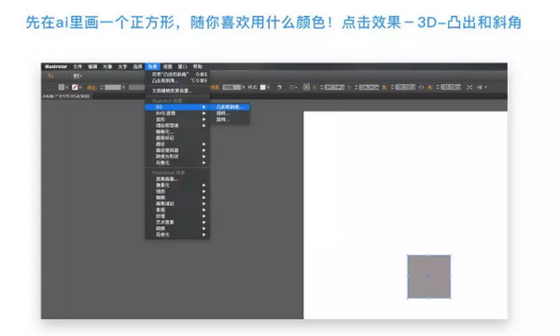Expand the 模糊 submenu
Viewport: 560px width, 336px height.
[x=177, y=198]
